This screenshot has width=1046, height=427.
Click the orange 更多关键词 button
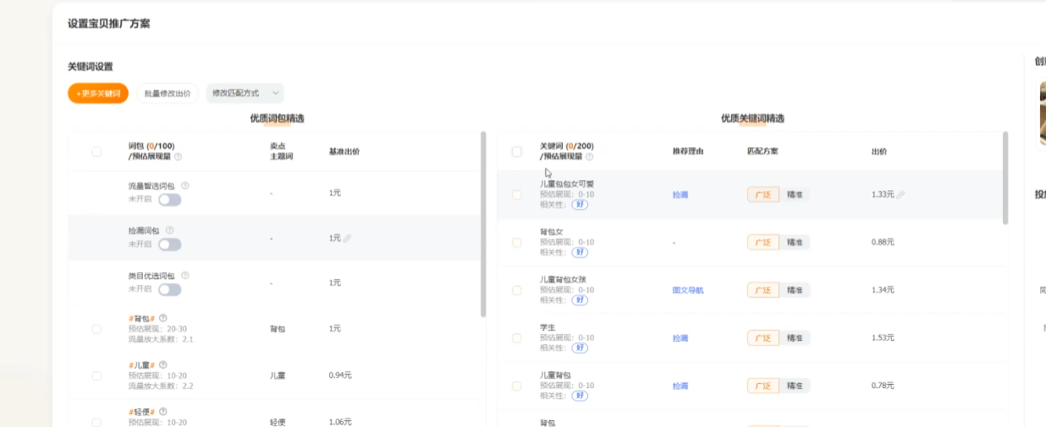point(98,93)
